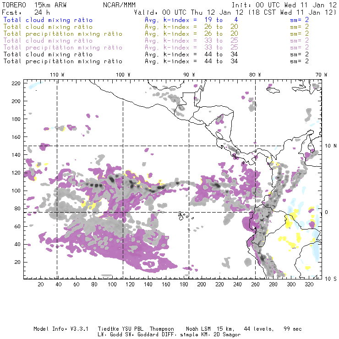Select the "15km ARW" header label
339x339 pixels.
pyautogui.click(x=50, y=5)
